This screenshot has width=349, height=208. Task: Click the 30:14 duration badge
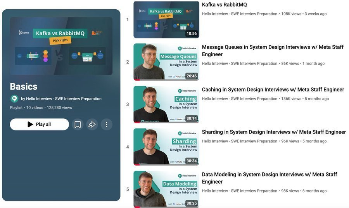click(192, 118)
